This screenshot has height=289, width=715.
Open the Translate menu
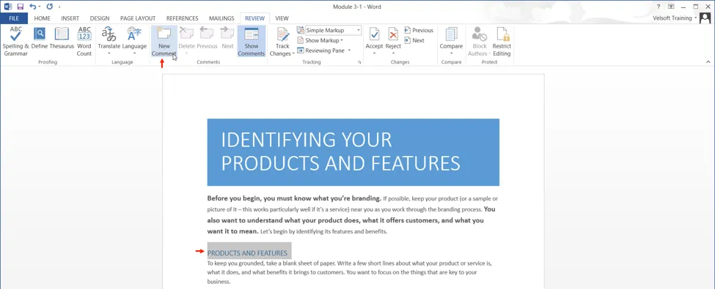(109, 42)
